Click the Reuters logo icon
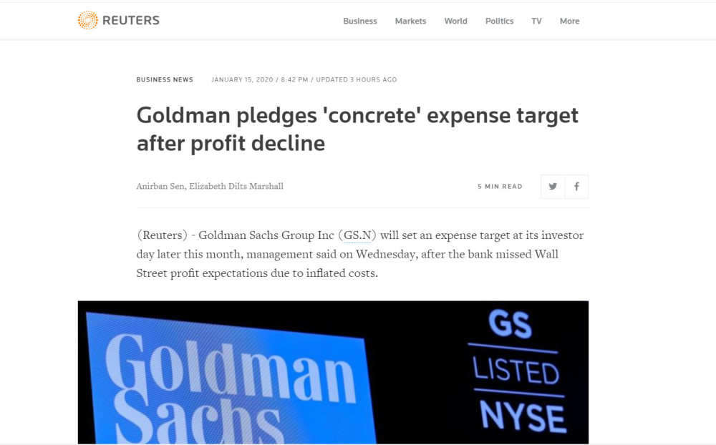Viewport: 716px width, 445px height. click(x=87, y=20)
